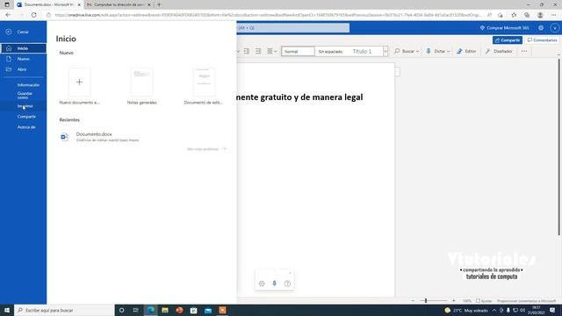Viewport: 562px width, 316px height.
Task: Collapse the ribbon chevron at right
Action: tap(558, 55)
